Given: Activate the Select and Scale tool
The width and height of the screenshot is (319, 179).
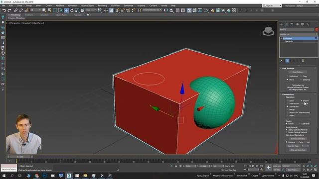Looking at the screenshot, I should point(77,10).
